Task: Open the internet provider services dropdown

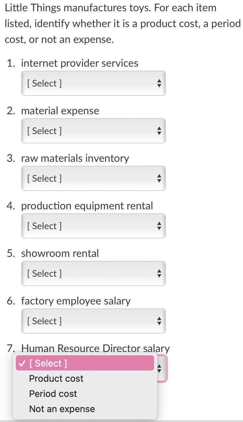Action: click(x=93, y=83)
